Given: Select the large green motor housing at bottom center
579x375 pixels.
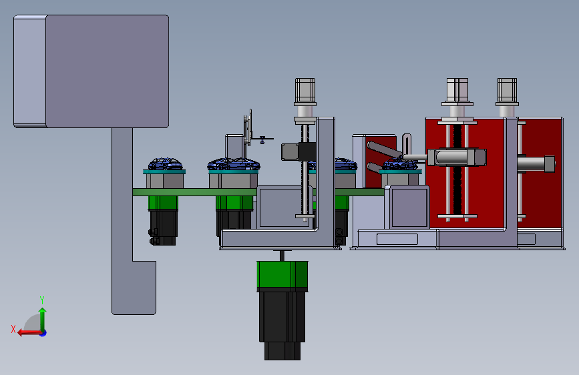Looking at the screenshot, I should pyautogui.click(x=282, y=274).
